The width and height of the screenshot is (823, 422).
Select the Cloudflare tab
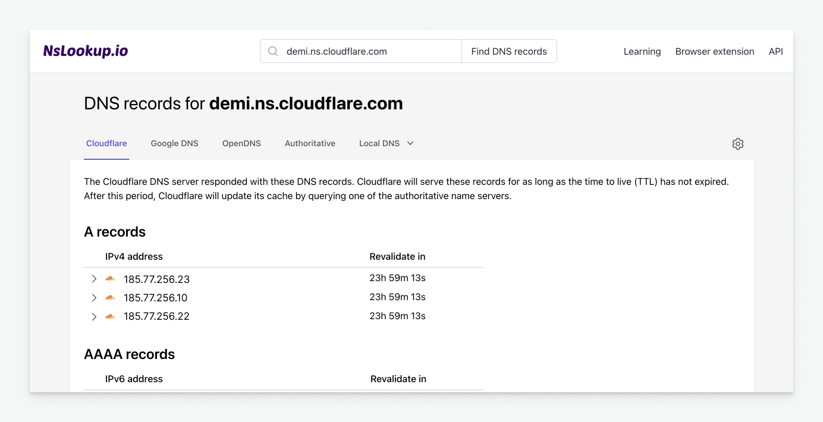pos(106,143)
